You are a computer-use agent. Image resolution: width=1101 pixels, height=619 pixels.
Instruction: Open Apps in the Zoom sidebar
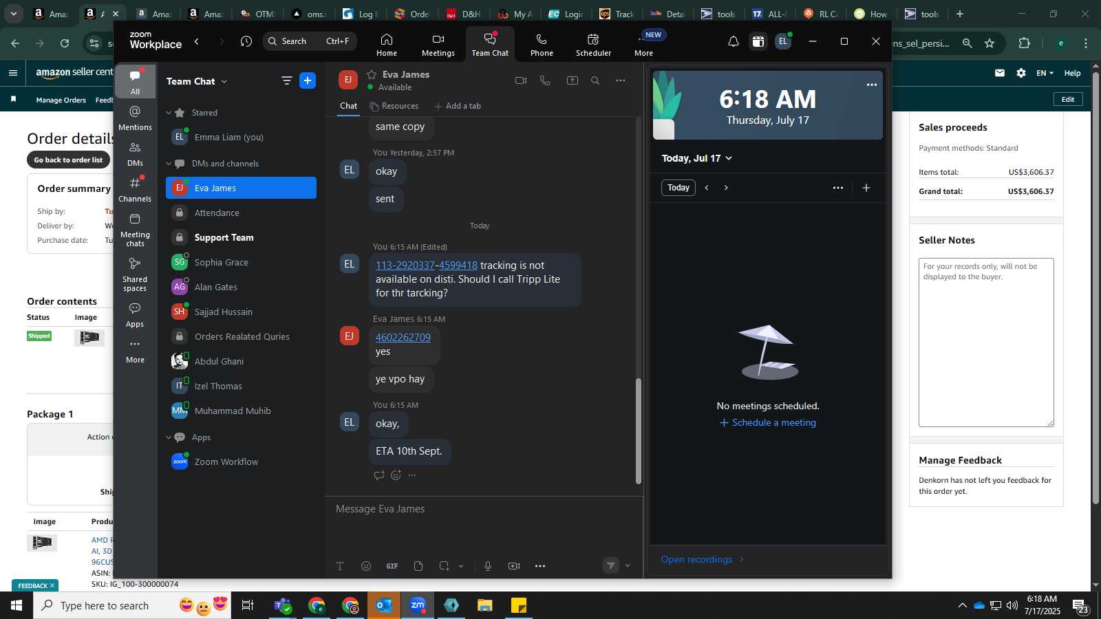(135, 315)
